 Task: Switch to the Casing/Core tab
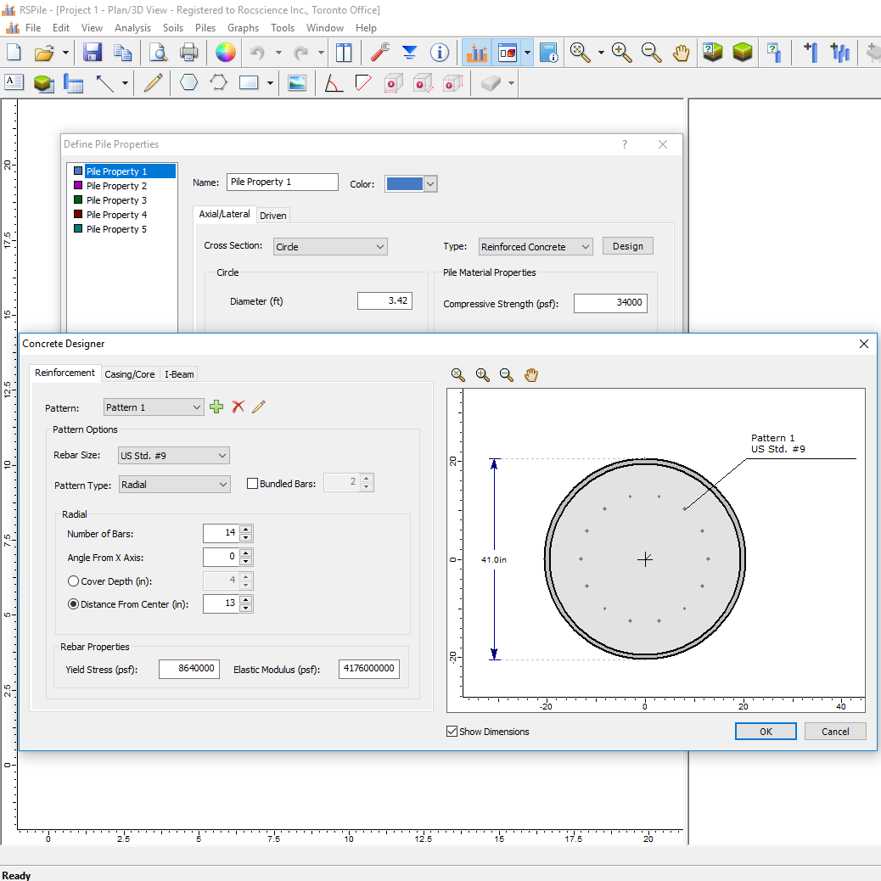coord(130,374)
